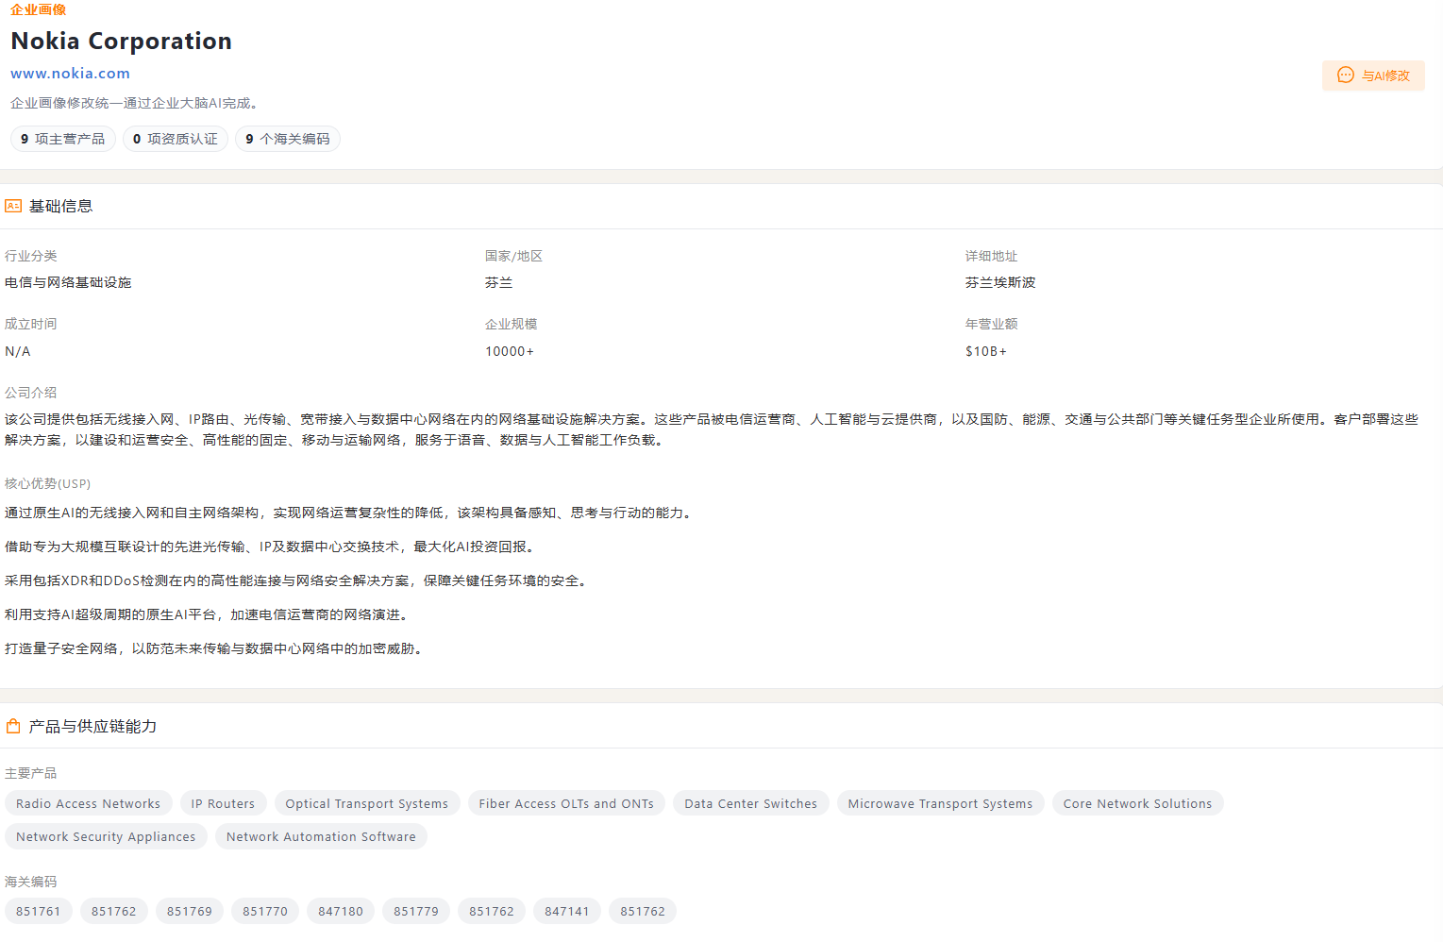Click the 与AI修改 button
The image size is (1443, 942).
(1373, 76)
